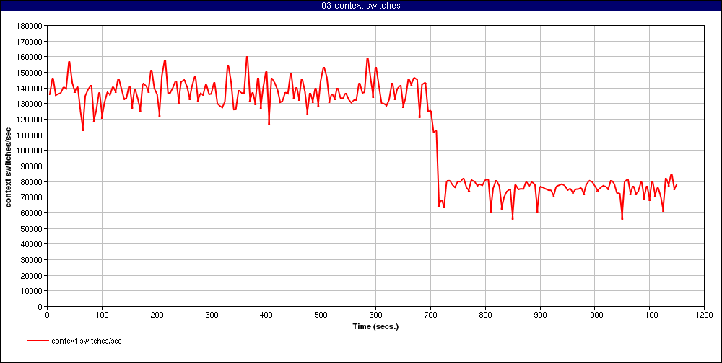This screenshot has width=722, height=363.
Task: Click the x-axis label 500
Action: [321, 315]
